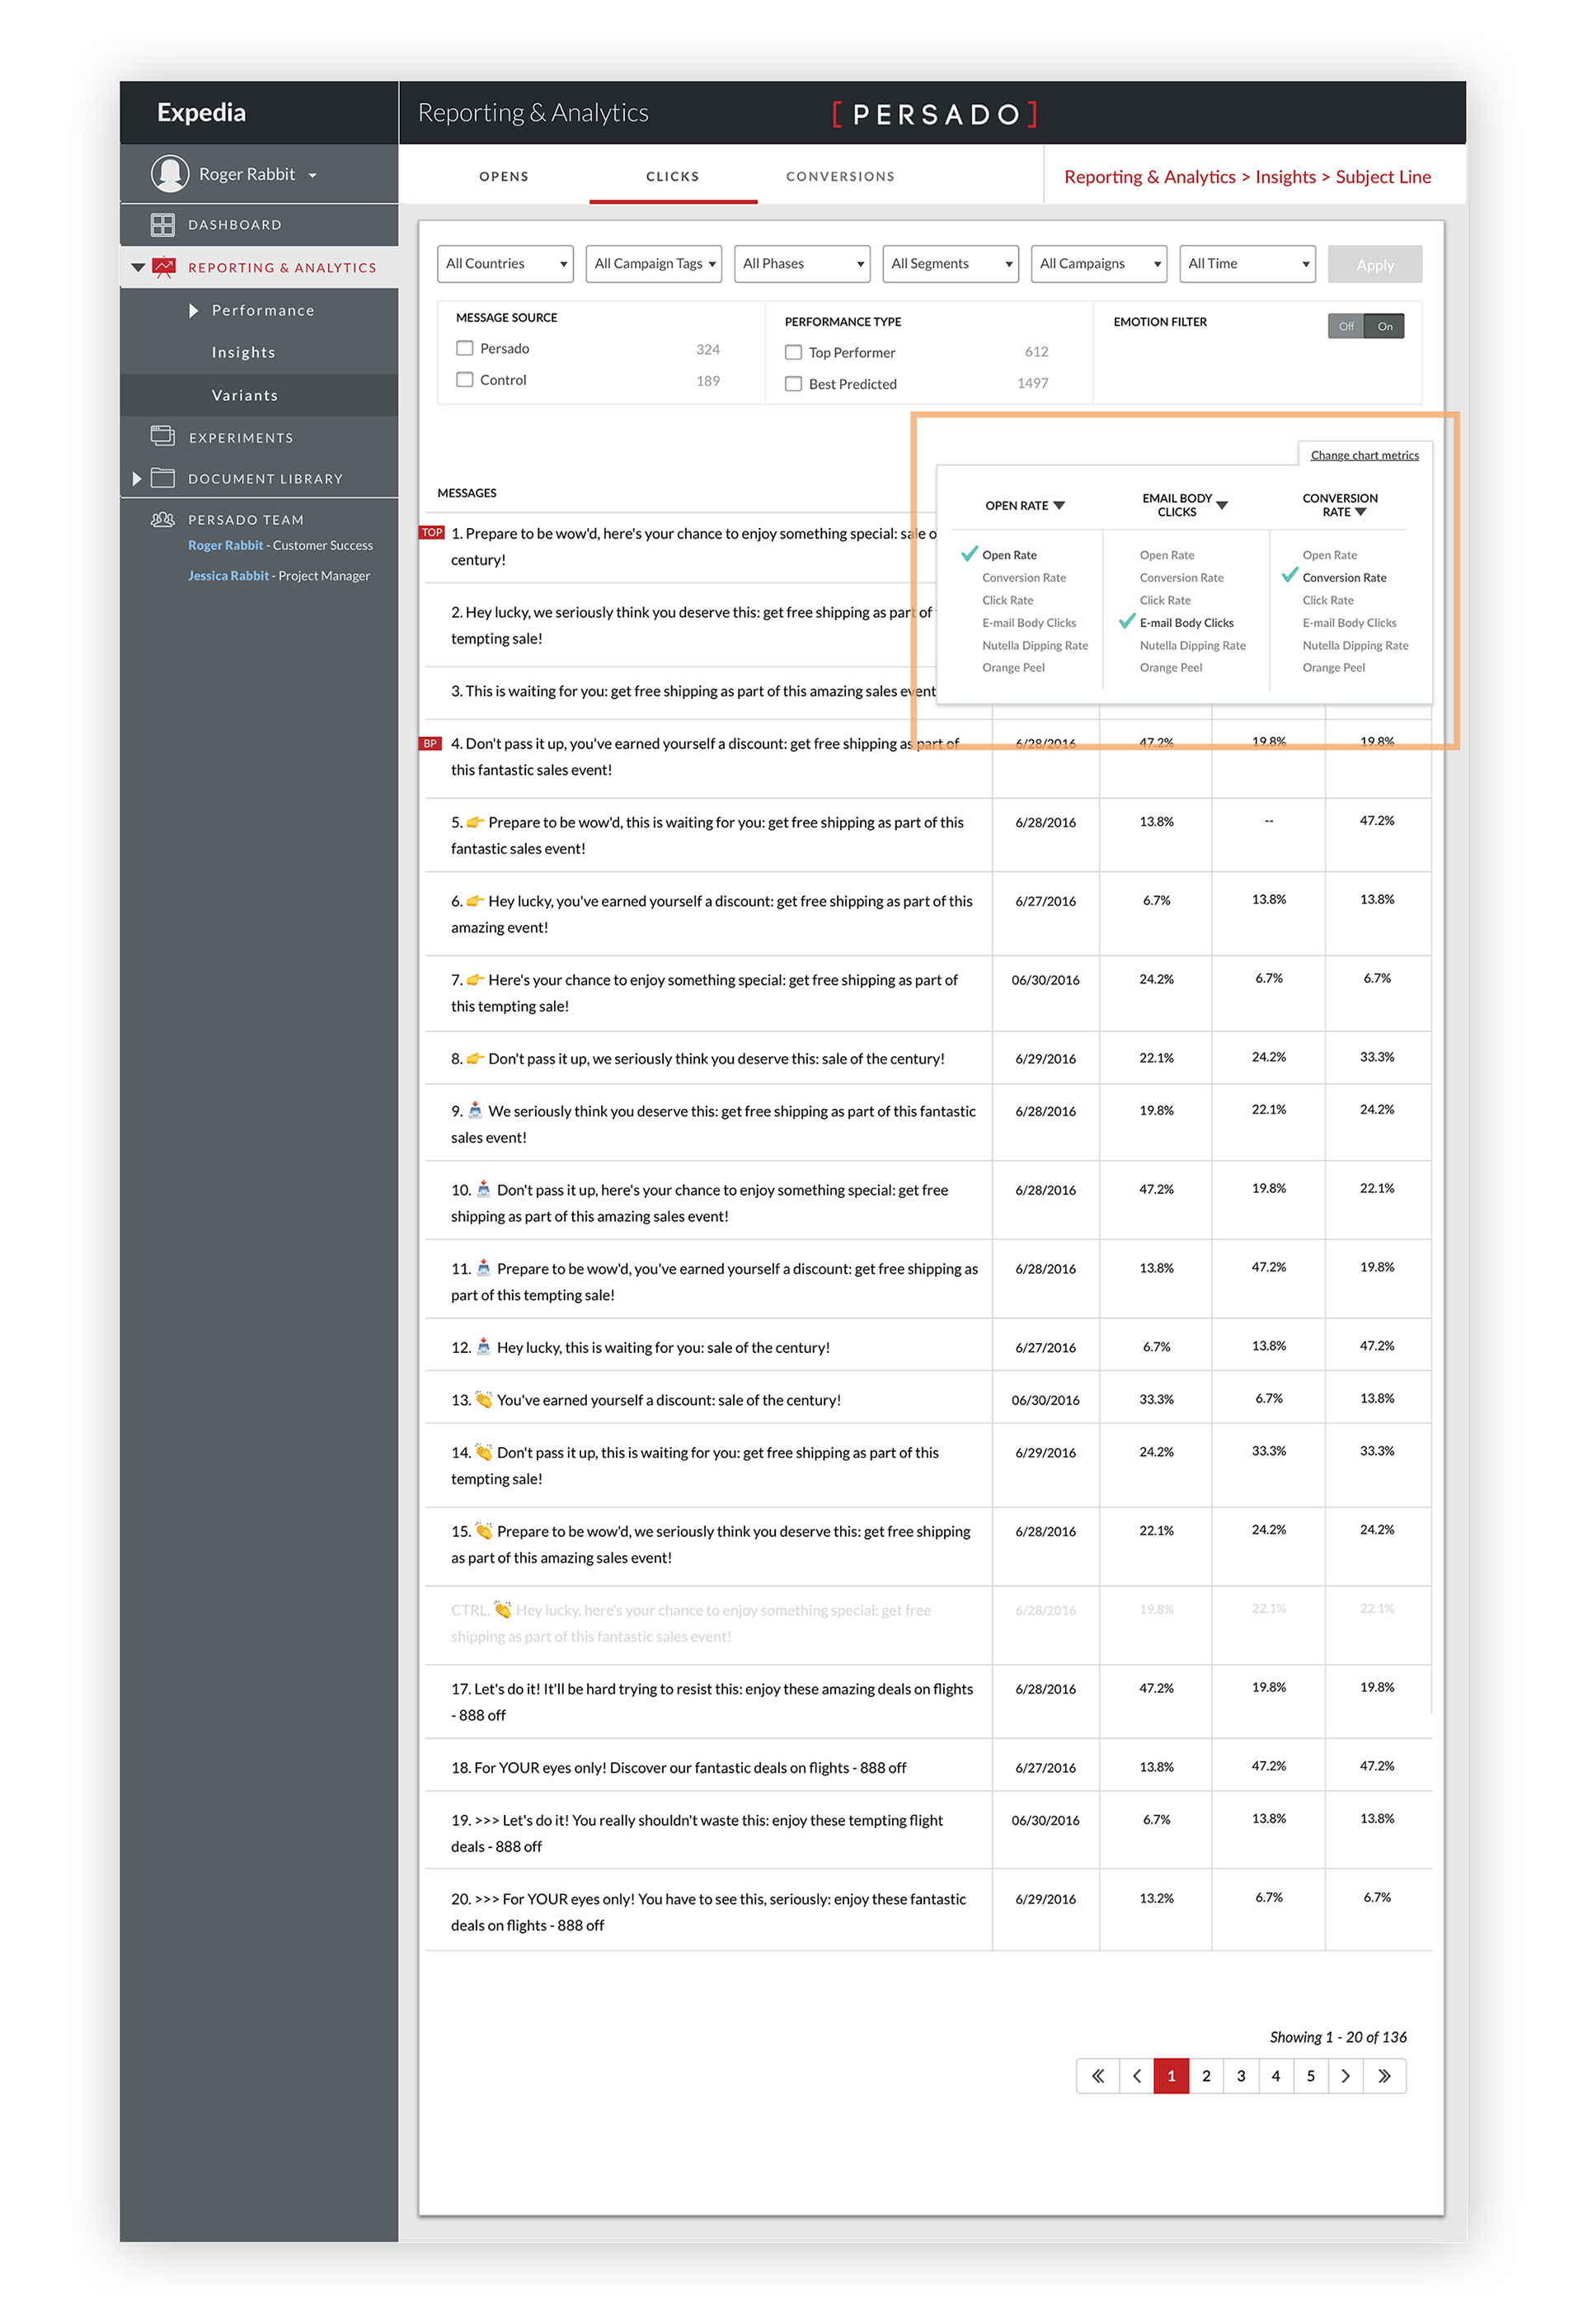Open the All Time dropdown
Image resolution: width=1583 pixels, height=2324 pixels.
point(1247,264)
